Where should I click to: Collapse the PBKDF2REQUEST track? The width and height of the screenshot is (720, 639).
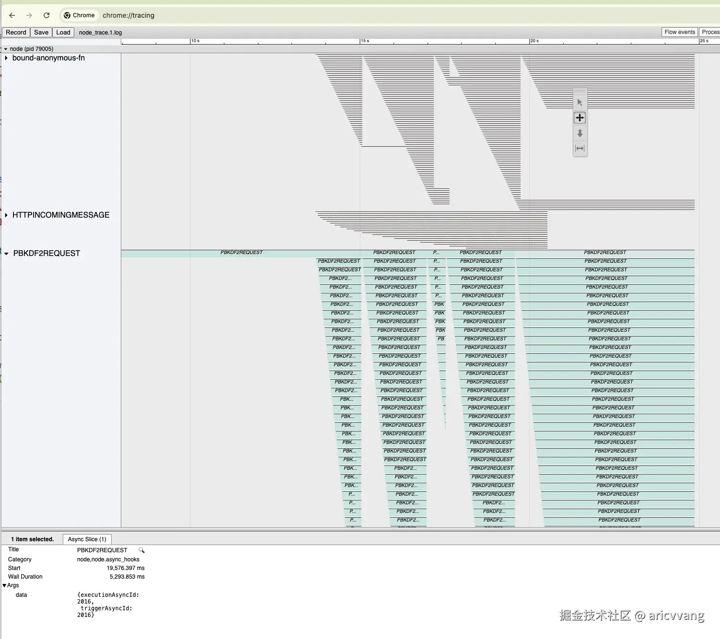click(x=6, y=253)
